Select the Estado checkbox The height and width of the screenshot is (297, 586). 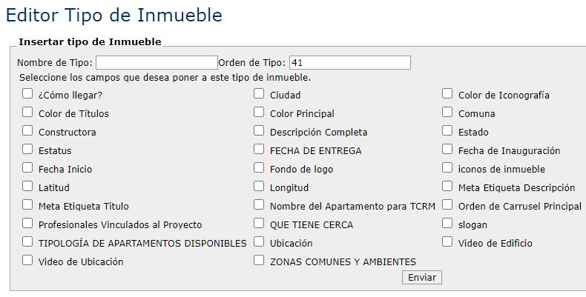point(447,131)
